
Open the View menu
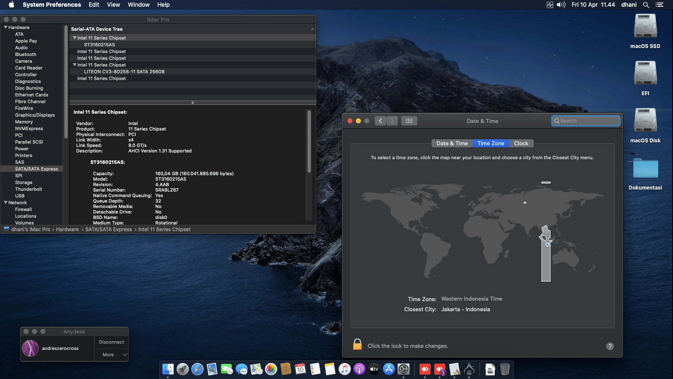pos(114,5)
